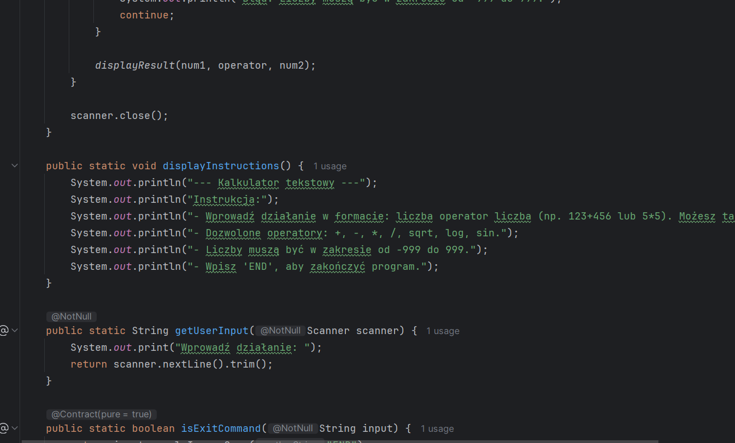
Task: Click the 'num2' argument in displayResult
Action: click(x=292, y=65)
